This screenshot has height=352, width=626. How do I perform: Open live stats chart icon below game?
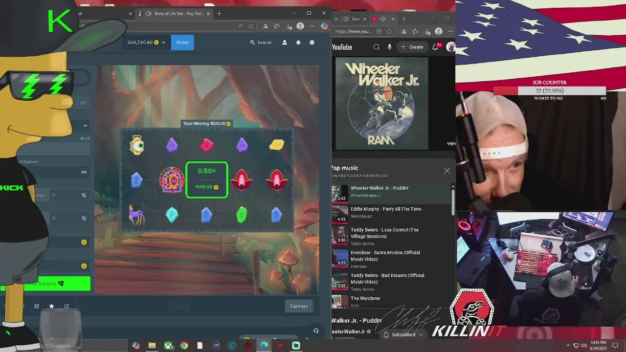(37, 306)
